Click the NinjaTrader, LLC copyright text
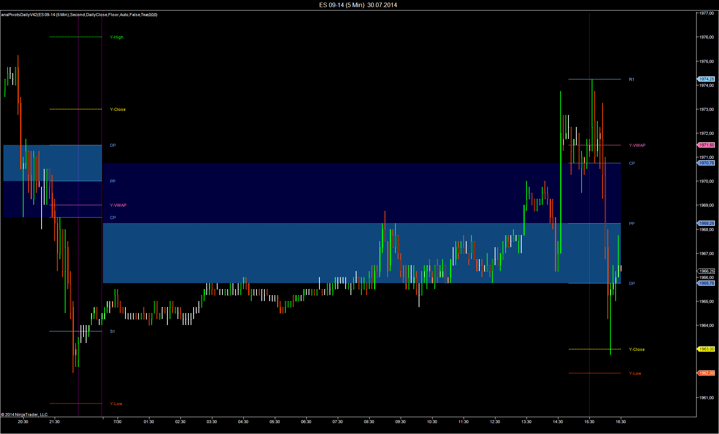719x434 pixels. 24,415
